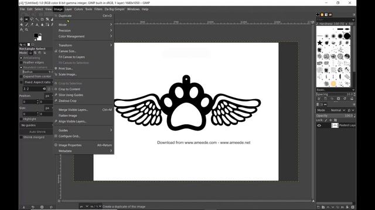
Task: Enable Expand from center checkbox
Action: point(21,76)
